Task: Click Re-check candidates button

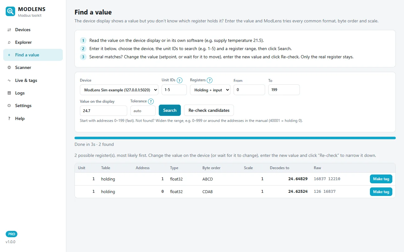Action: 209,110
